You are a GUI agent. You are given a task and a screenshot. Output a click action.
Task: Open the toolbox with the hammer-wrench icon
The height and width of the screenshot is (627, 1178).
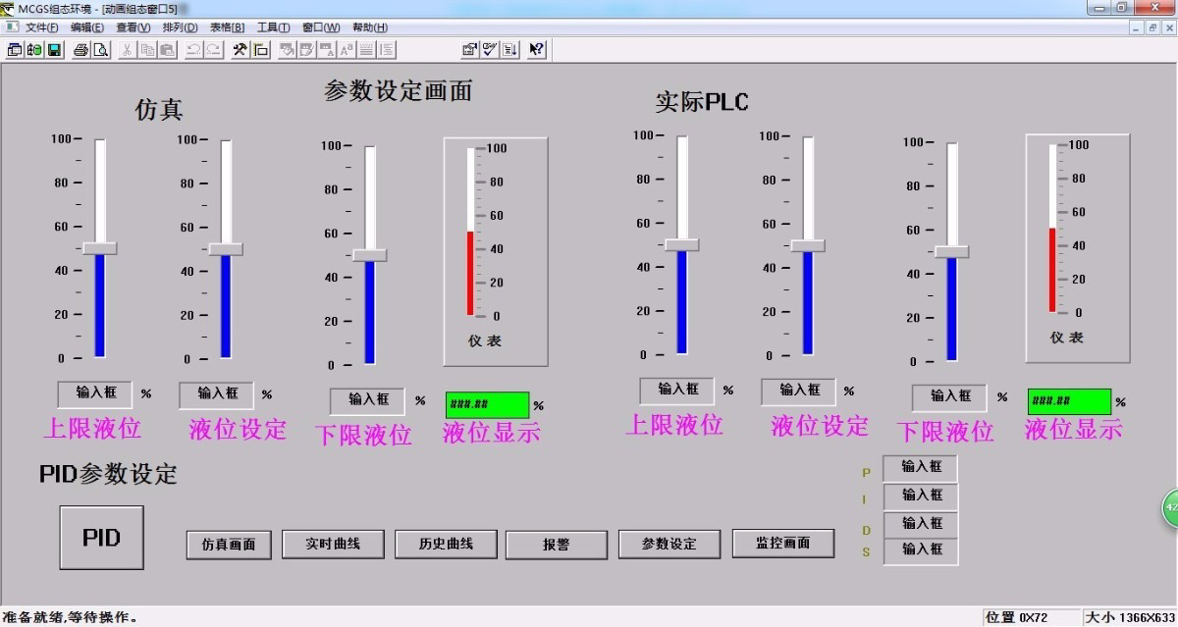(x=241, y=49)
